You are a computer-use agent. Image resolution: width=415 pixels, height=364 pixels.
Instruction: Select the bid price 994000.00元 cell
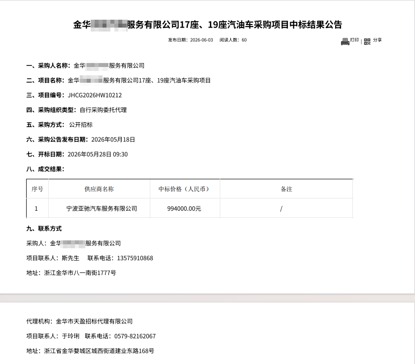(185, 208)
